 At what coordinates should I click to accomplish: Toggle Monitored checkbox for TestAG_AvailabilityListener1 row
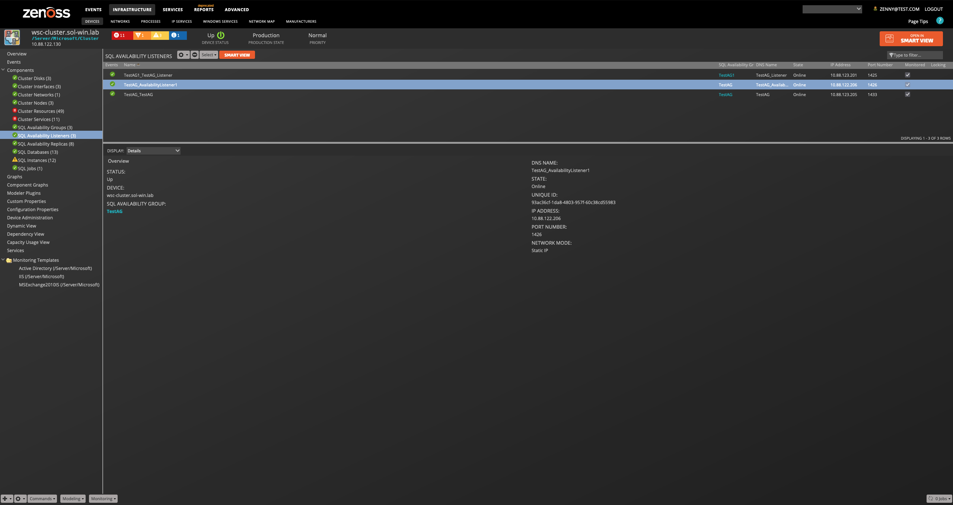point(908,85)
